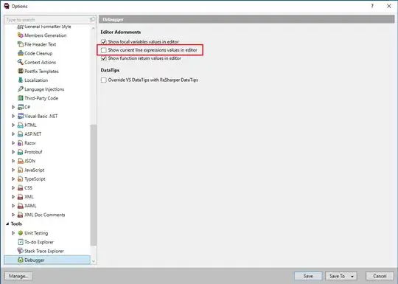Click the Third-Party Code icon

click(21, 98)
